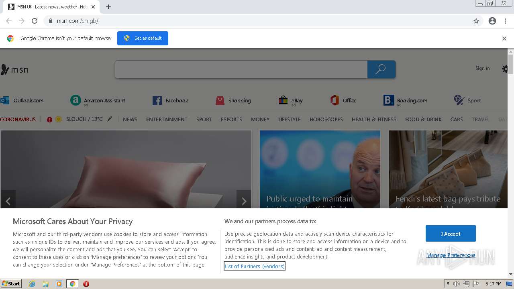Image resolution: width=514 pixels, height=289 pixels.
Task: Open the Fendi's latest bag story
Action: [x=448, y=169]
